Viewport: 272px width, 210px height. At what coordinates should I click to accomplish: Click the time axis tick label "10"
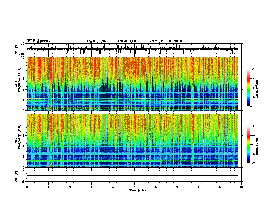click(241, 187)
